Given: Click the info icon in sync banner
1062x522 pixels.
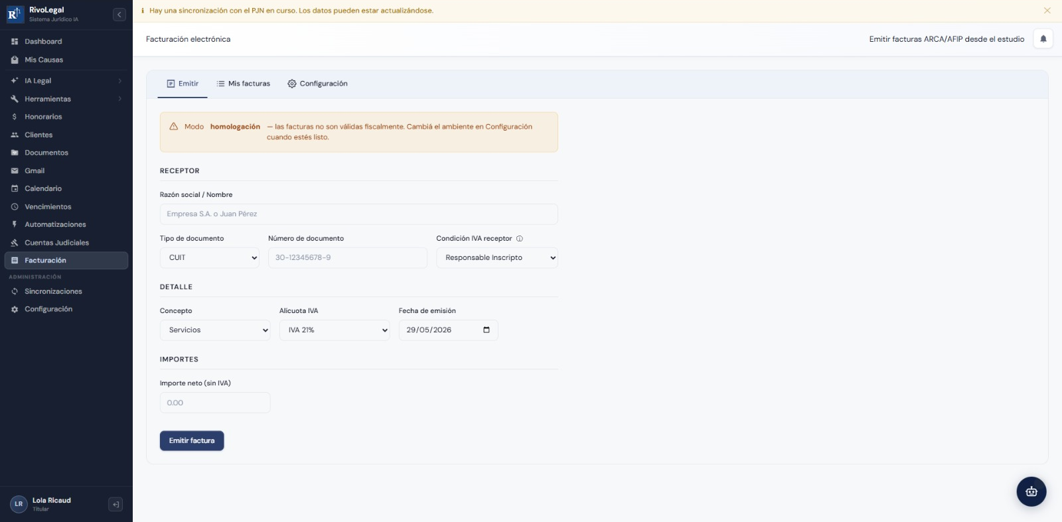Looking at the screenshot, I should (142, 11).
